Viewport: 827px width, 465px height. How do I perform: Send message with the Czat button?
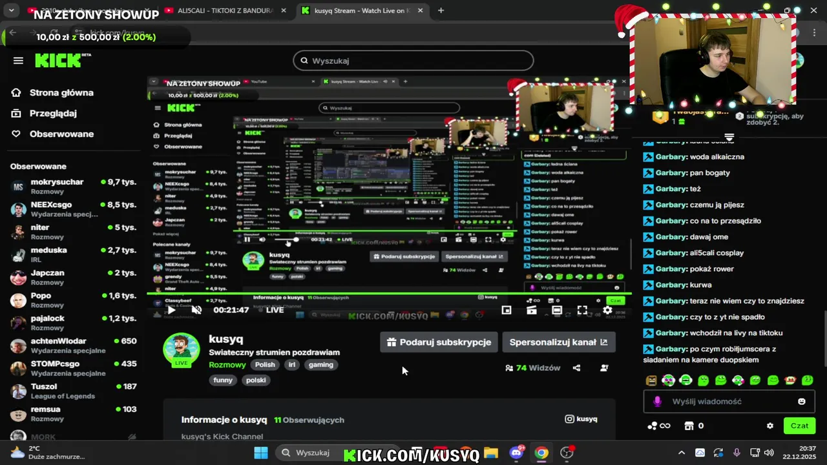[x=799, y=426]
